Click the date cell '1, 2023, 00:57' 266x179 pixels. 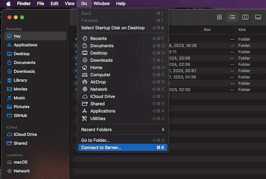(183, 71)
